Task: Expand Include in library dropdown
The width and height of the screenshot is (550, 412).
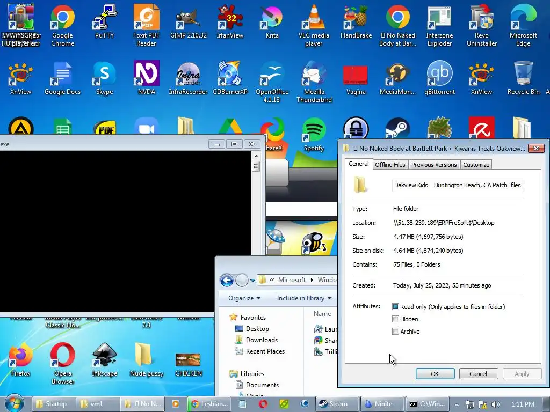Action: pos(304,298)
